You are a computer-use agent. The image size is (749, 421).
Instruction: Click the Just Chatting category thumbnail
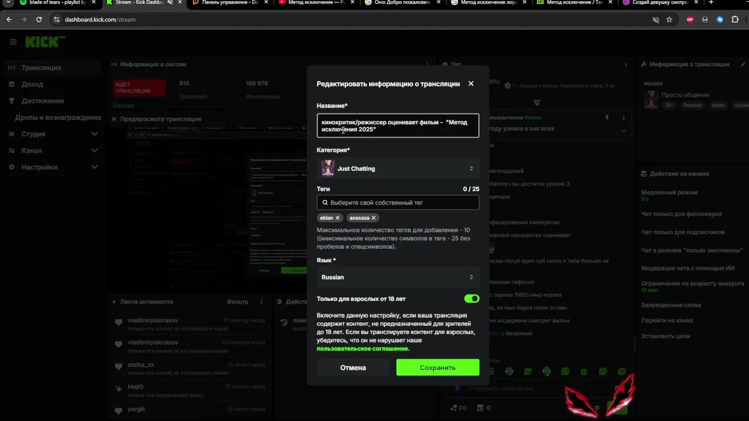tap(328, 168)
